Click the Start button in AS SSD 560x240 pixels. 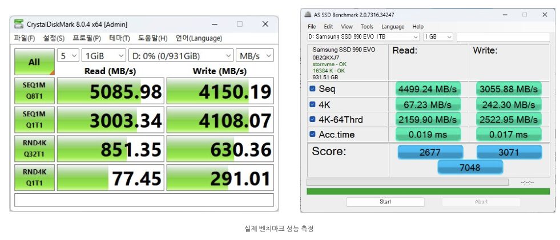pos(385,202)
